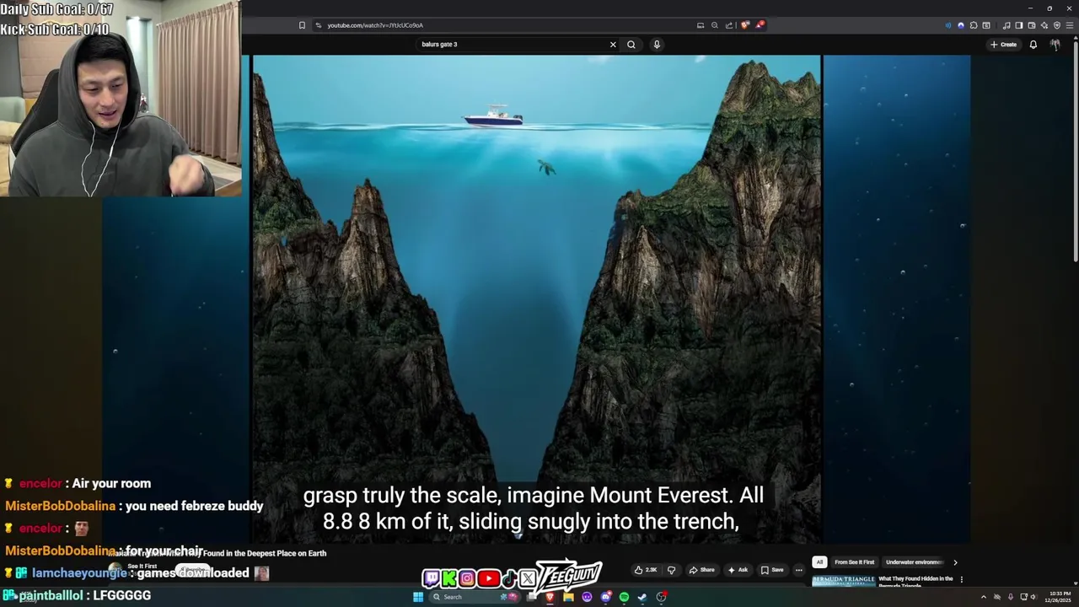This screenshot has height=607, width=1079.
Task: Open the Bermuda Triangle recommended video thumbnail
Action: click(843, 581)
